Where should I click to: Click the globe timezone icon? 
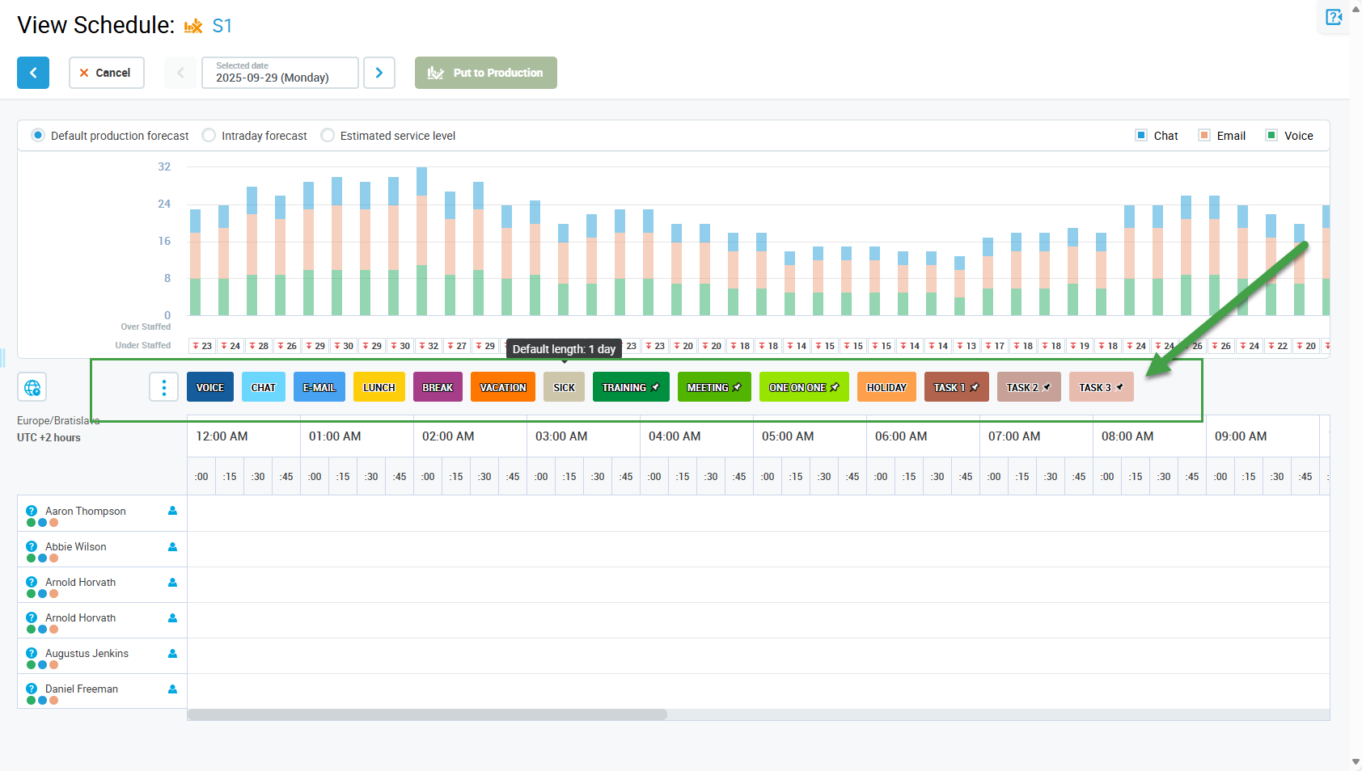[32, 388]
